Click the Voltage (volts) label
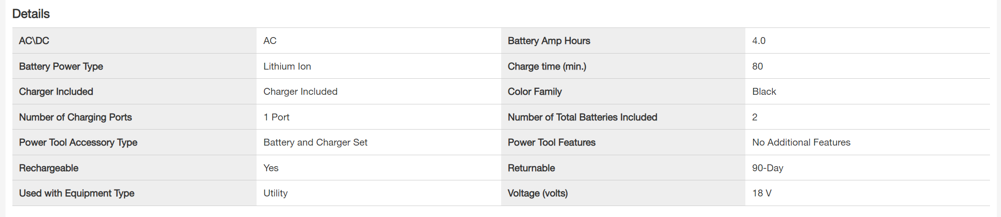Screen dimensions: 1001x217 point(538,193)
